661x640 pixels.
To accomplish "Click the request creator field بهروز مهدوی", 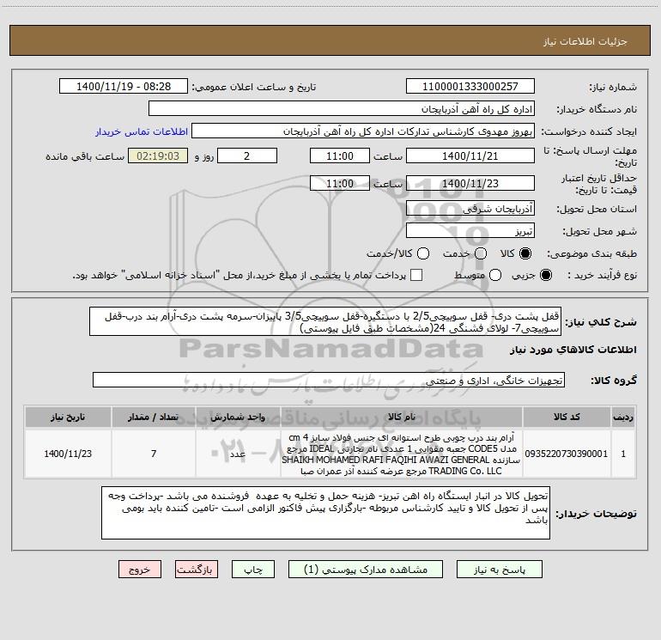I will pyautogui.click(x=363, y=131).
